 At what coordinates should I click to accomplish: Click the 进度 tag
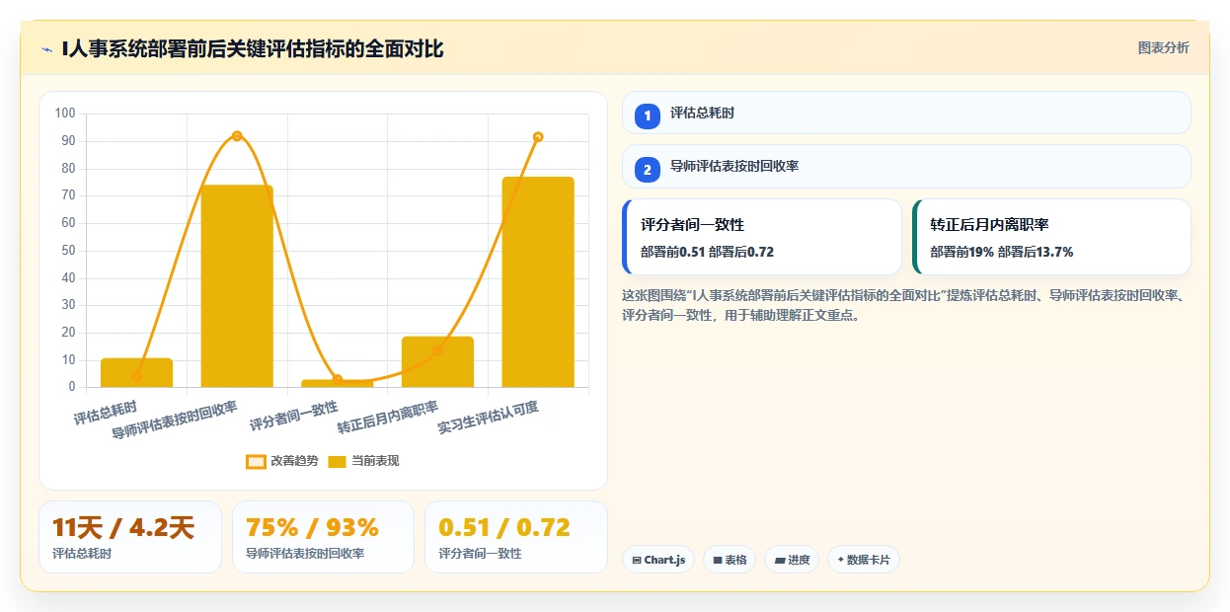coord(792,560)
